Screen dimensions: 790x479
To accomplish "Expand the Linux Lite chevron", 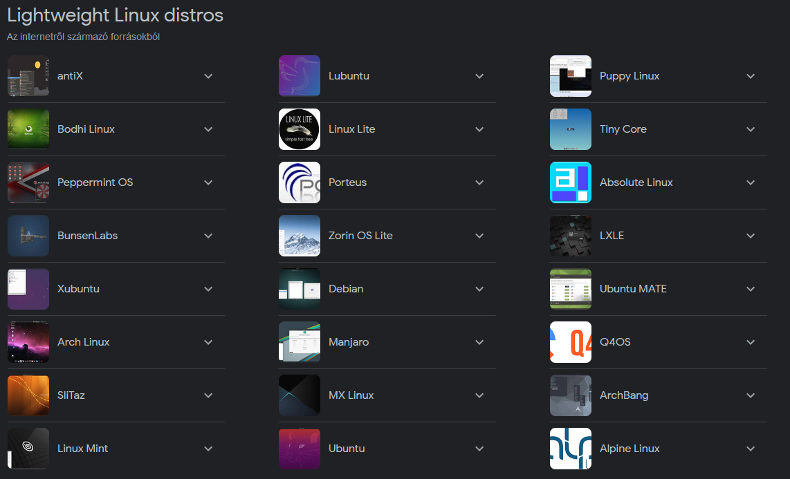I will coord(479,129).
